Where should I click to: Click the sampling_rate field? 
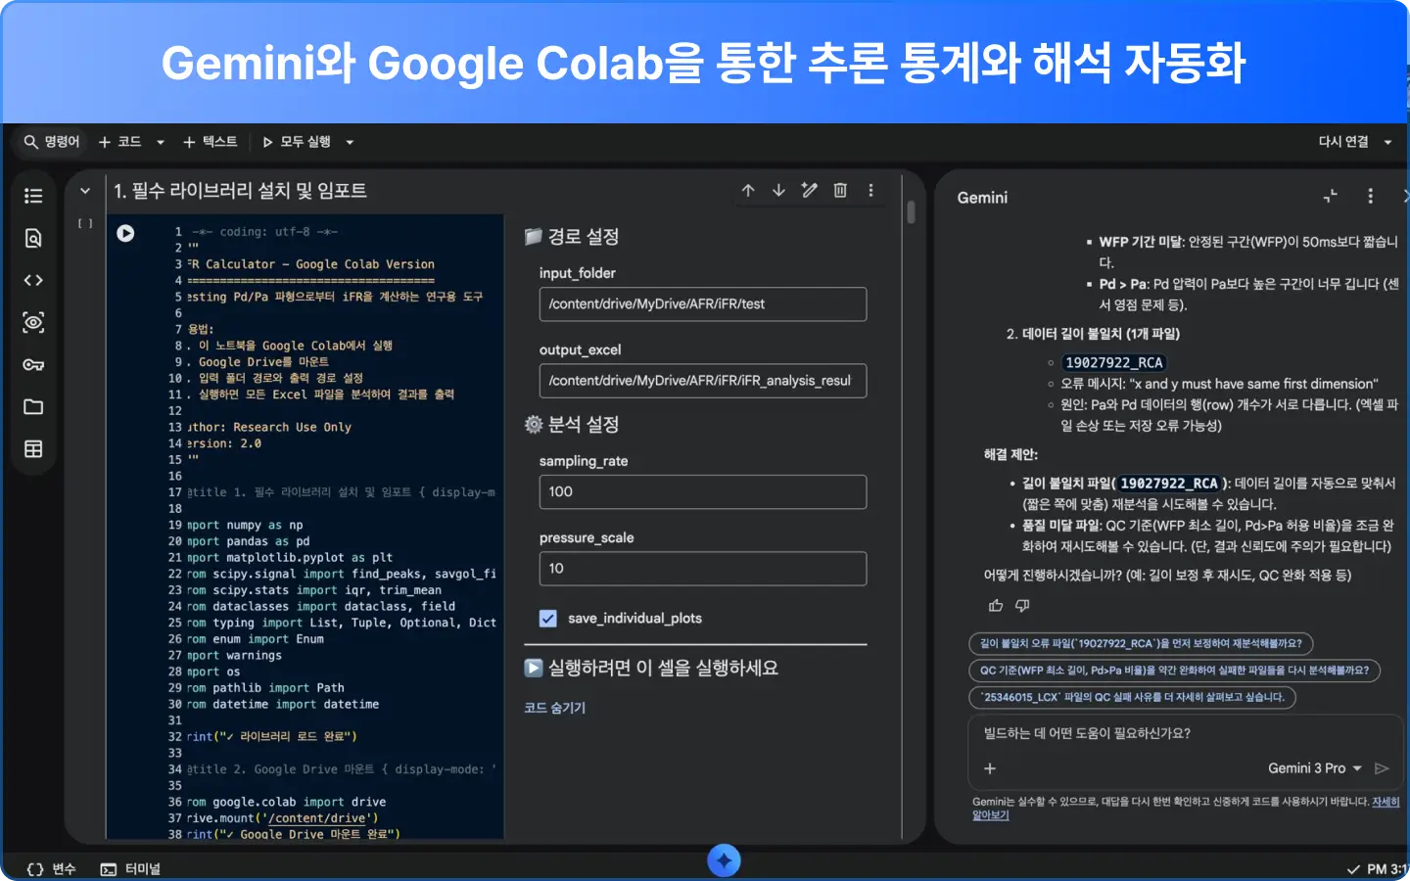tap(703, 491)
